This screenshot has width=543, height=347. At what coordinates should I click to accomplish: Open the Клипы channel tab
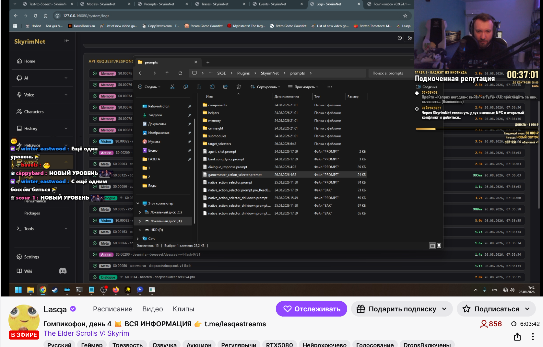click(183, 309)
